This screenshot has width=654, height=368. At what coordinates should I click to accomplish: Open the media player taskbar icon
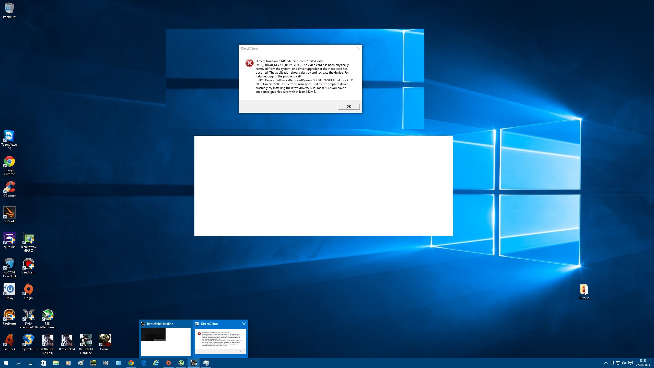[x=68, y=363]
